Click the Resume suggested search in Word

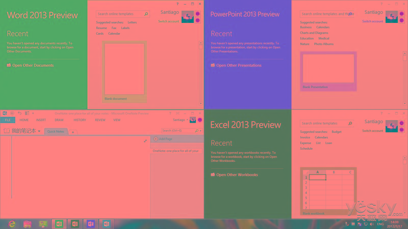[x=101, y=28]
